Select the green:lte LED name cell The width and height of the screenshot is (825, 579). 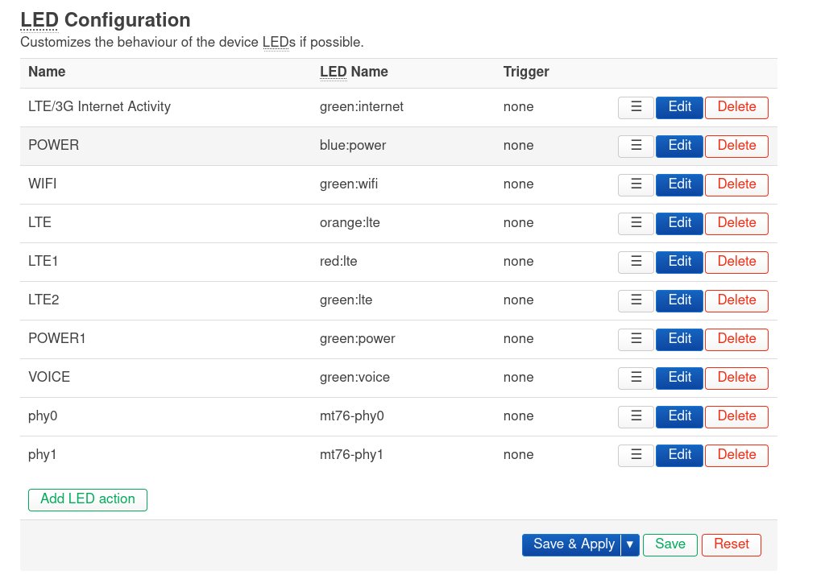346,300
